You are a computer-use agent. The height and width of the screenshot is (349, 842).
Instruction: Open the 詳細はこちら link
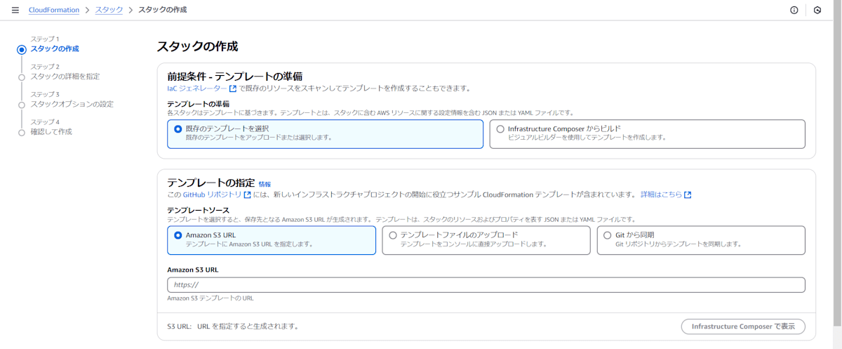661,195
